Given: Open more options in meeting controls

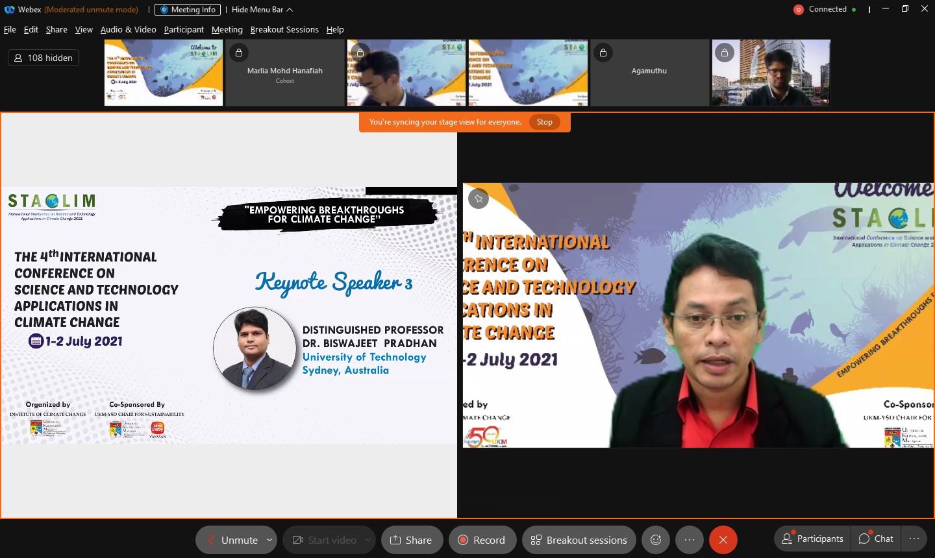Looking at the screenshot, I should (690, 540).
